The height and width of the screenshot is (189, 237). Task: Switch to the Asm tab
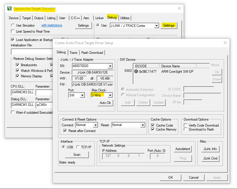tap(86, 18)
